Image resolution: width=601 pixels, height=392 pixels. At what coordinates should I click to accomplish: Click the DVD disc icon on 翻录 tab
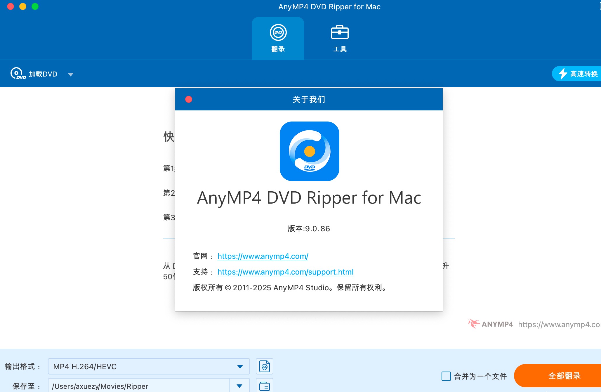pos(278,32)
